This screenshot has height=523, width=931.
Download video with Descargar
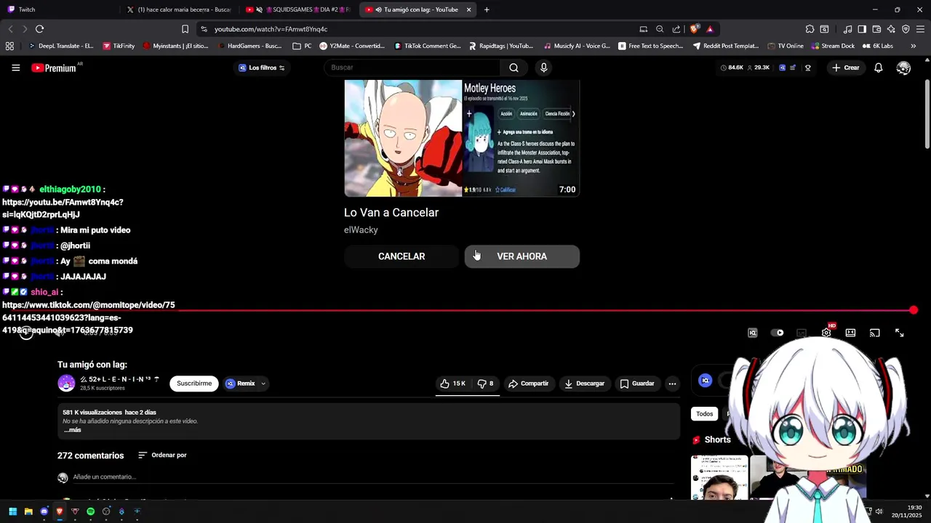click(x=585, y=384)
